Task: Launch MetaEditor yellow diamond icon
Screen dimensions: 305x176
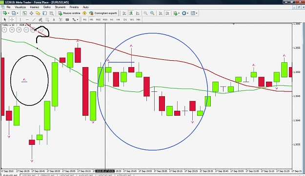Action: tap(84, 13)
